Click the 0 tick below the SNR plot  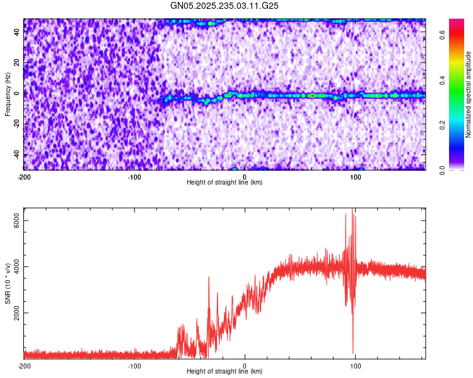click(245, 365)
